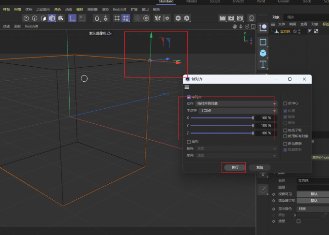This screenshot has width=329, height=235.
Task: Enable the 包括子级 checkbox
Action: click(285, 130)
